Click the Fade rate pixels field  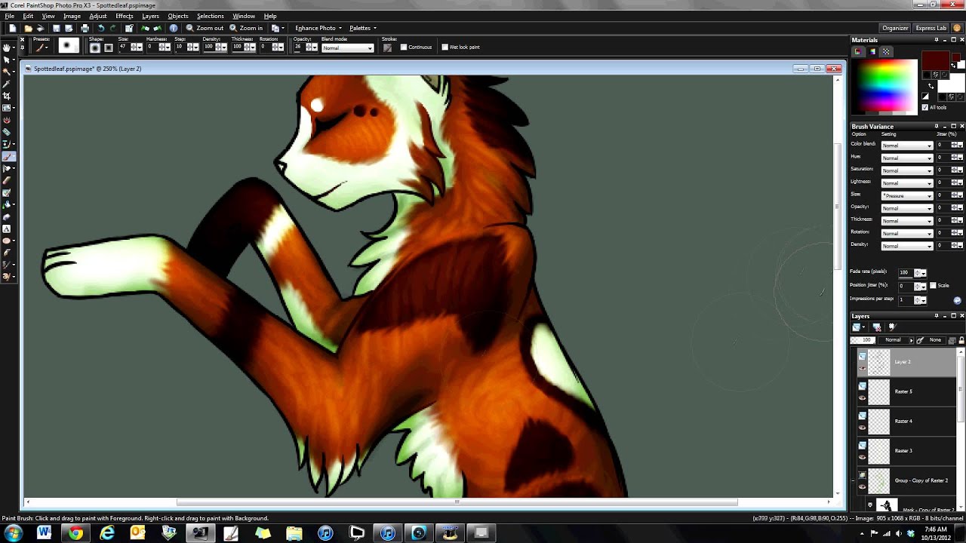[x=905, y=272]
